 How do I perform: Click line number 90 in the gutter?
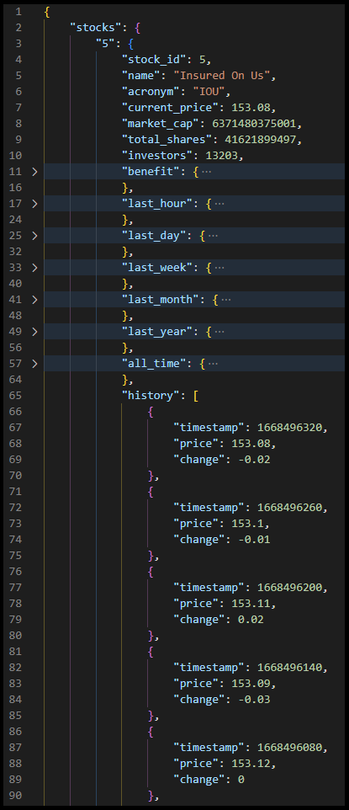[x=15, y=796]
